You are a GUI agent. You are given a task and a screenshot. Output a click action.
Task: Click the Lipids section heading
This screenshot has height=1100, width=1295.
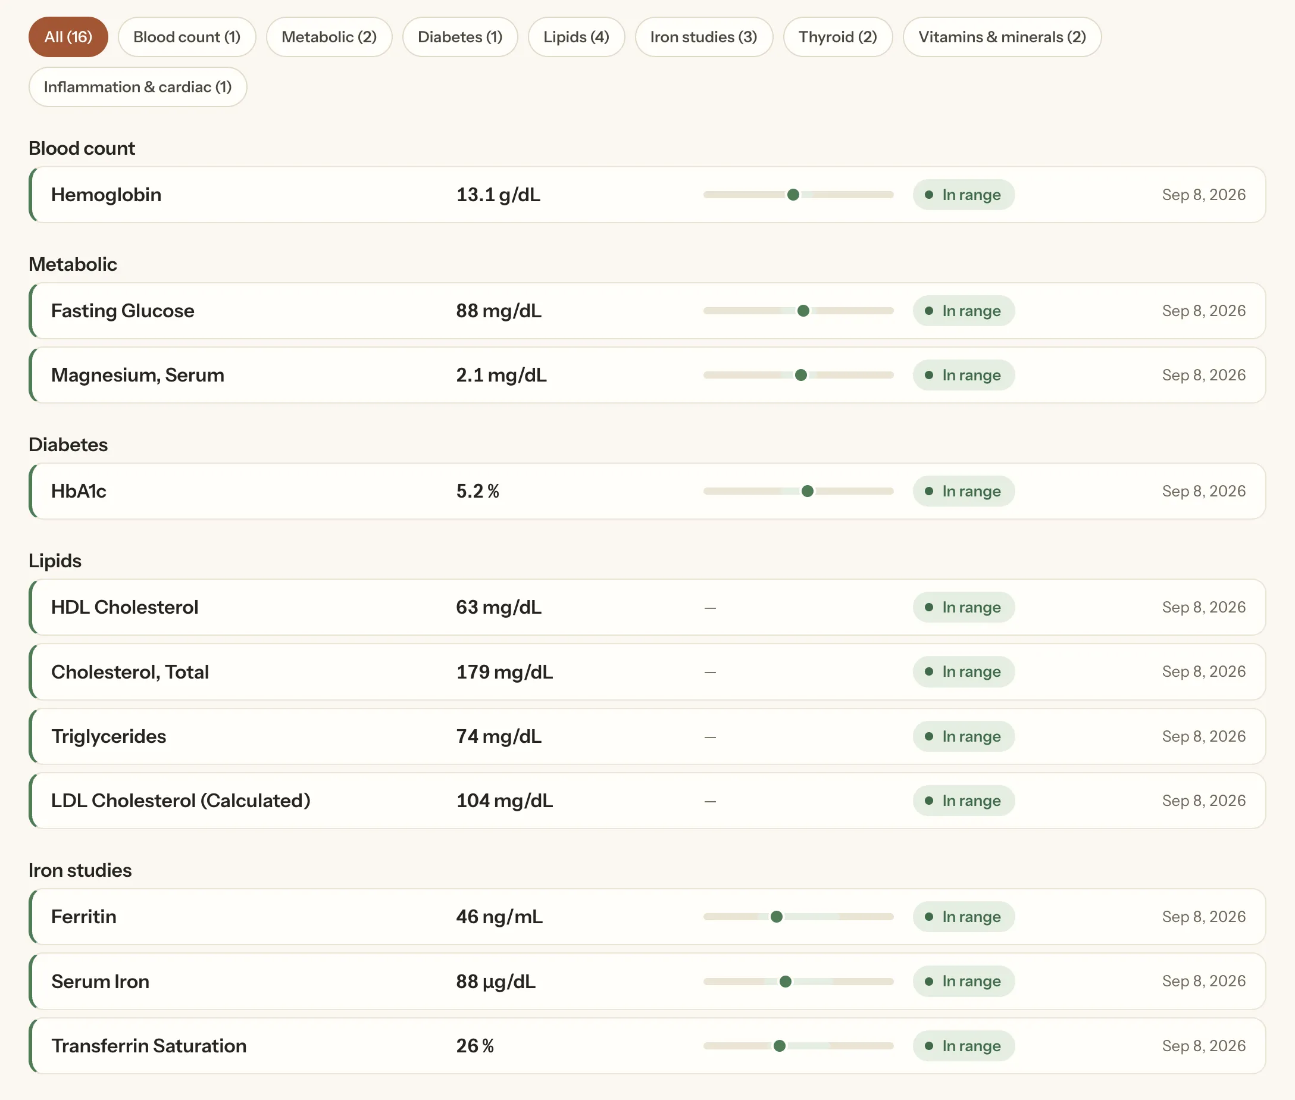pyautogui.click(x=55, y=561)
